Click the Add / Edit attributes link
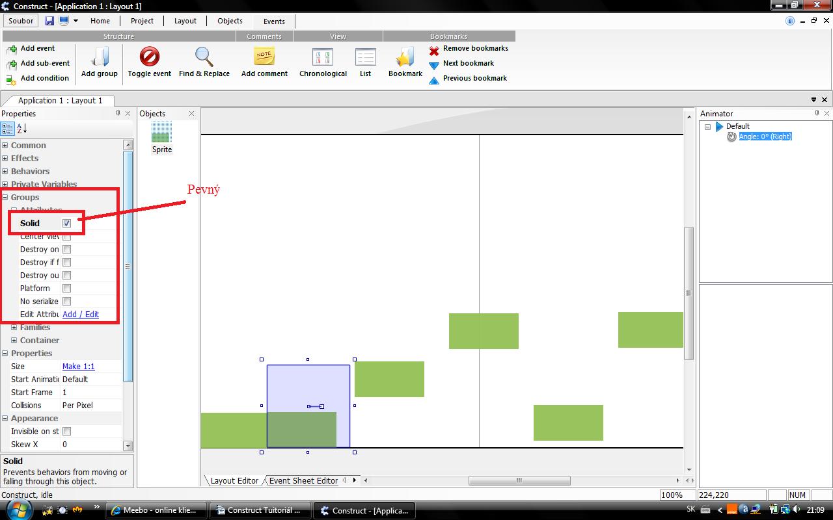833x520 pixels. 81,314
